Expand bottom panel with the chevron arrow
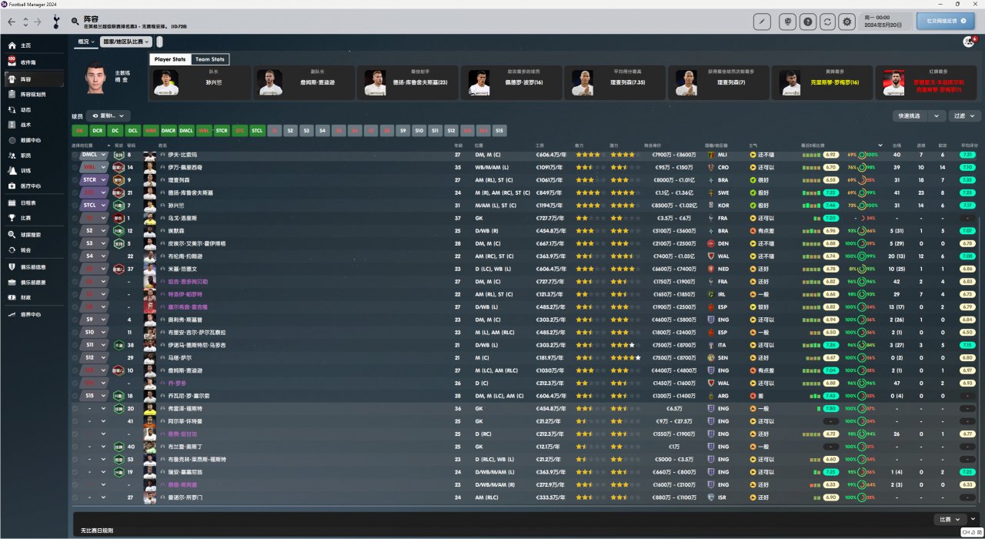This screenshot has width=985, height=539. pyautogui.click(x=973, y=519)
